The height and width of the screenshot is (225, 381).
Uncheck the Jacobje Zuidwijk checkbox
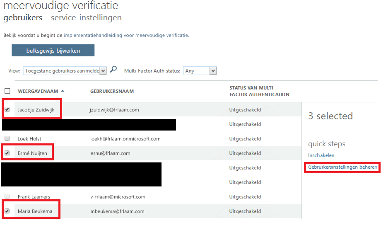pyautogui.click(x=7, y=109)
